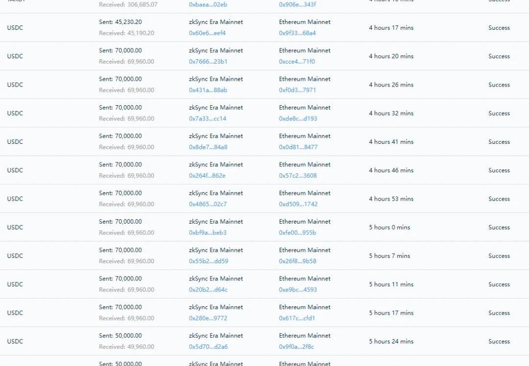Follow the 0x7a33...cc14 hash link
This screenshot has width=529, height=366.
(208, 118)
